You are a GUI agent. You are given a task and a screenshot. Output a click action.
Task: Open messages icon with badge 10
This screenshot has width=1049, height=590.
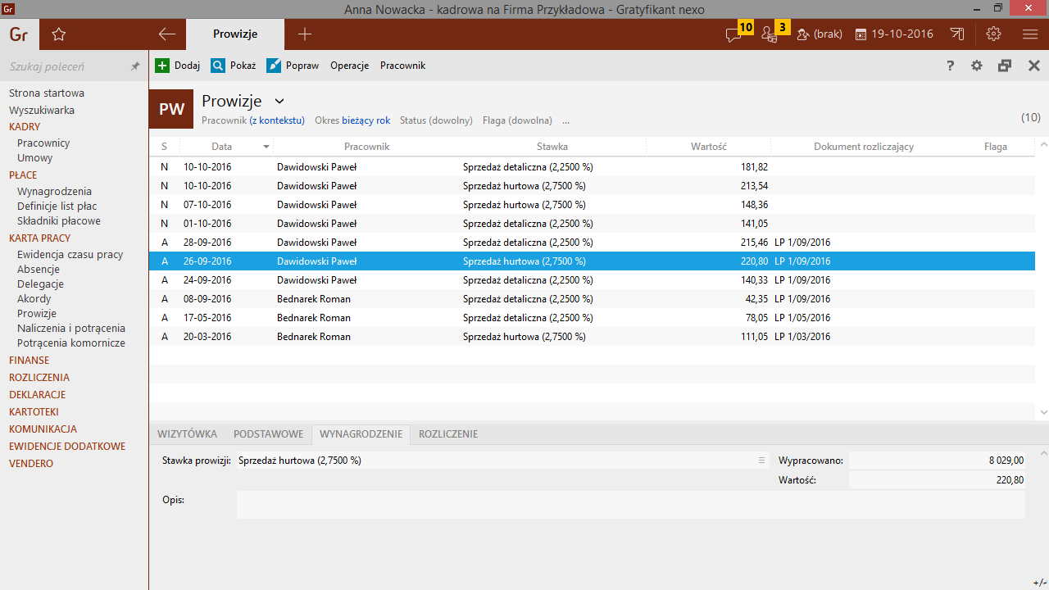pyautogui.click(x=733, y=34)
